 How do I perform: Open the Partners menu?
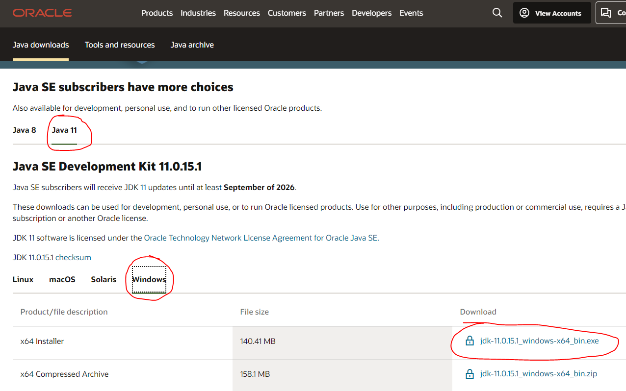(329, 13)
